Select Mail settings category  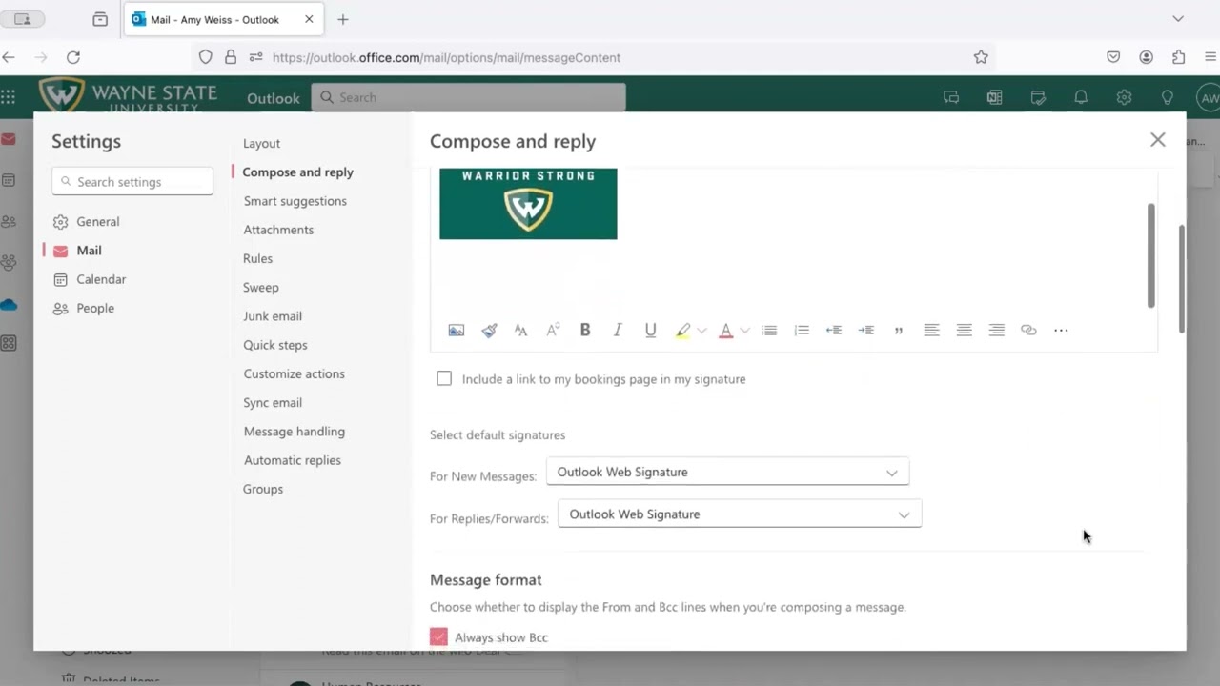click(x=77, y=251)
